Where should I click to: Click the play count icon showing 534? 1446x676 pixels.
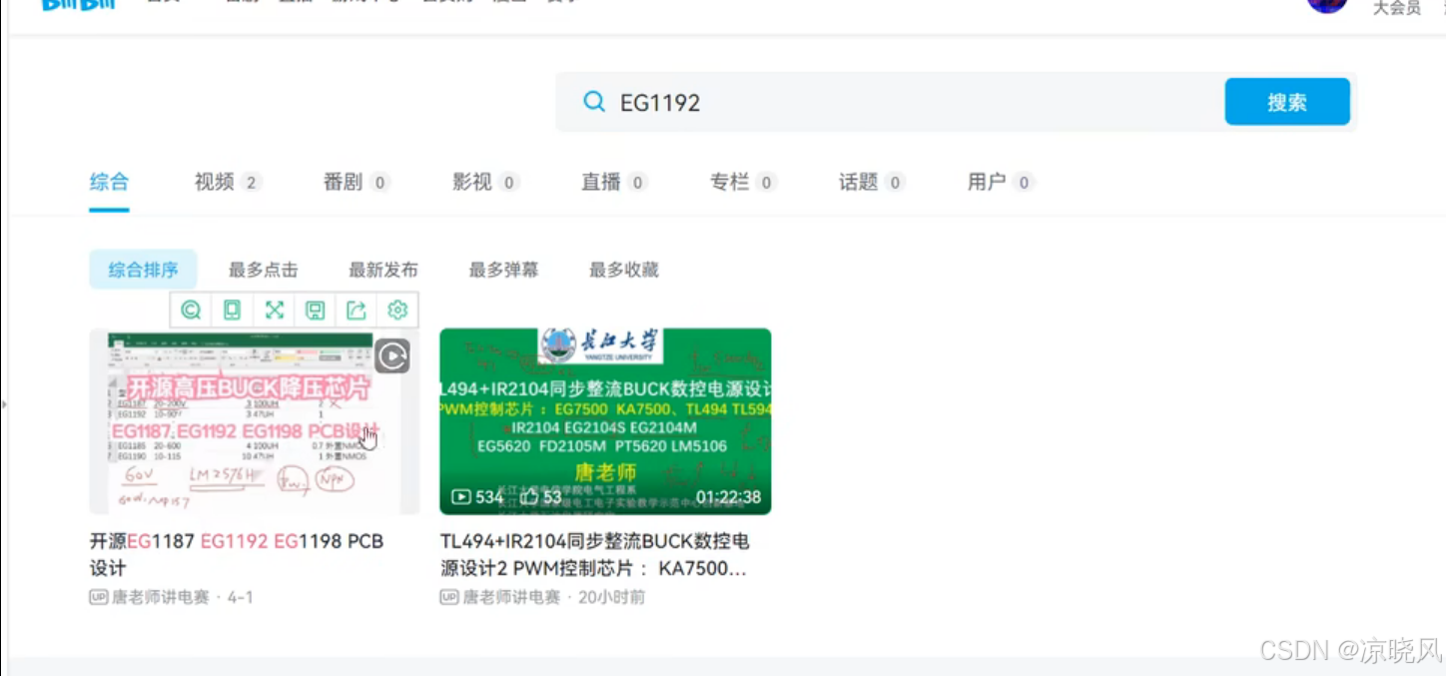(x=461, y=496)
